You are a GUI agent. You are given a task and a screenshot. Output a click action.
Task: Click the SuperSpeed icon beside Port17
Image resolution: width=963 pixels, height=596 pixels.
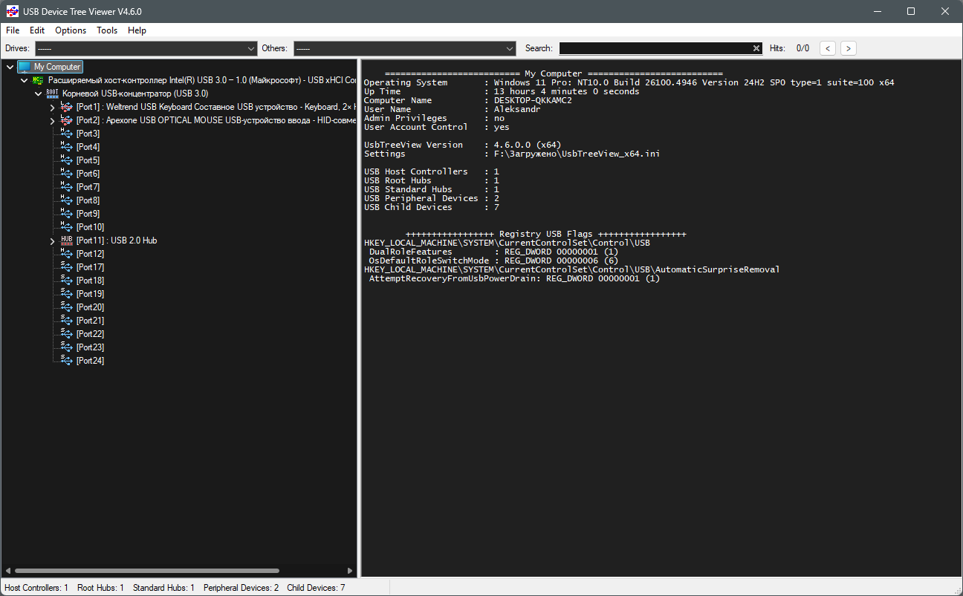tap(67, 267)
